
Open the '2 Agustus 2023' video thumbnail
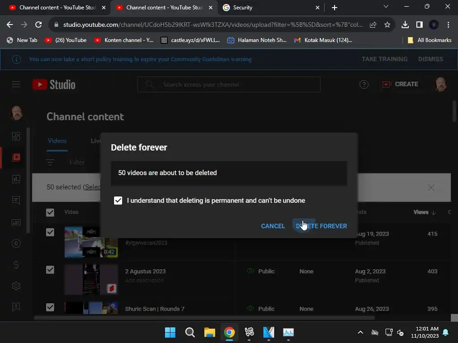(91, 280)
